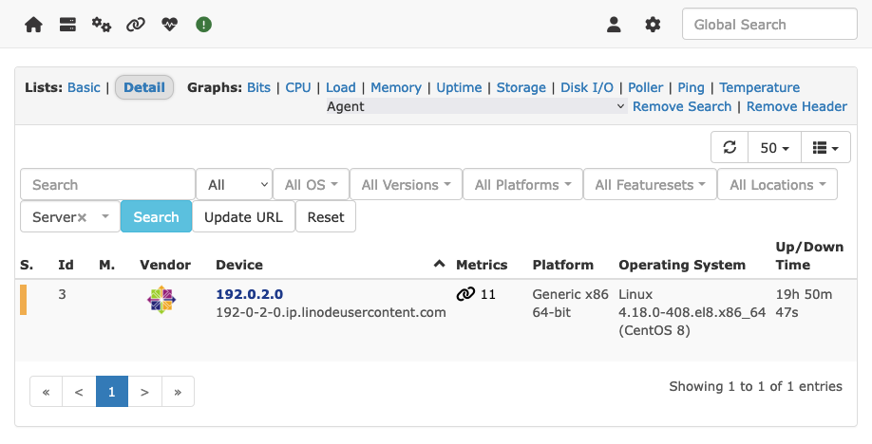872x444 pixels.
Task: Open the user account icon menu
Action: tap(614, 25)
